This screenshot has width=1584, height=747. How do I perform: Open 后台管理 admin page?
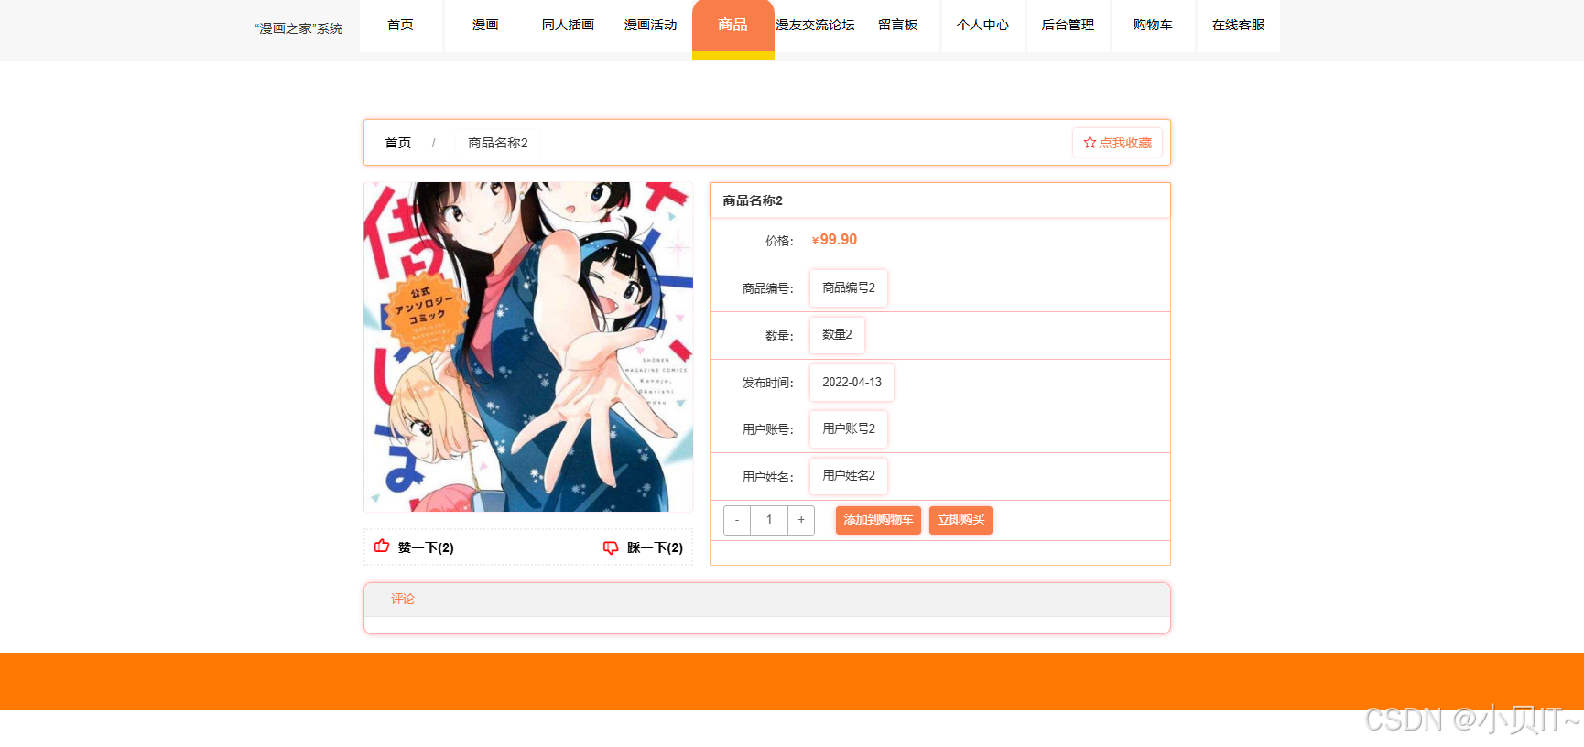1068,26
